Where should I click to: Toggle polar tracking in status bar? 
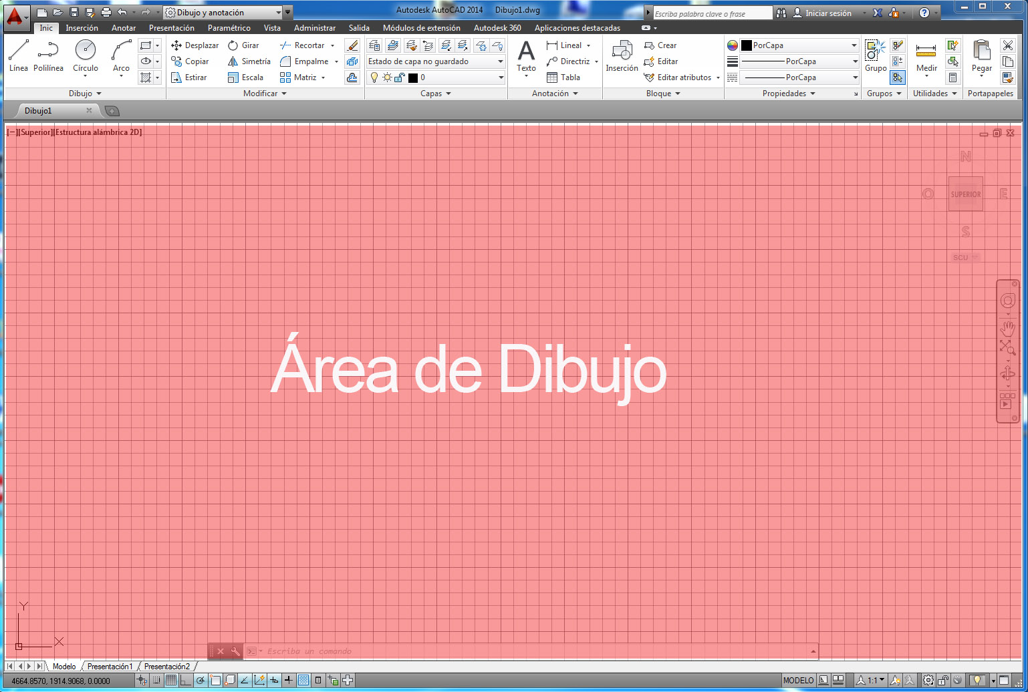pos(201,681)
